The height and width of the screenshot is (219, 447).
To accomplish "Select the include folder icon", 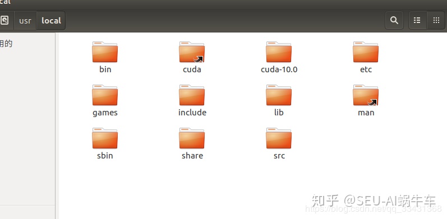I will coord(192,95).
